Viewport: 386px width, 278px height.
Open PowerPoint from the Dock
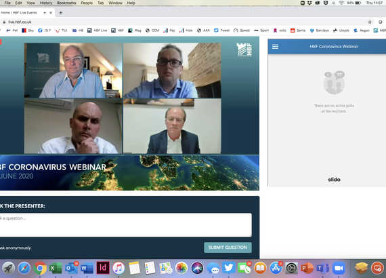307,268
